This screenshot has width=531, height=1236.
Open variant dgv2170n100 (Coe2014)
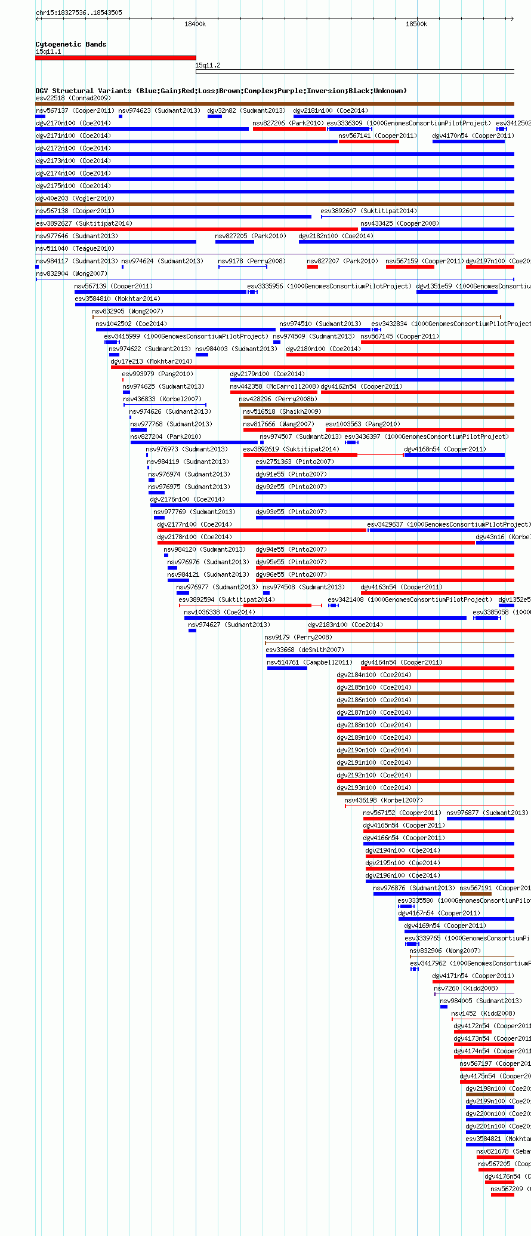[73, 123]
